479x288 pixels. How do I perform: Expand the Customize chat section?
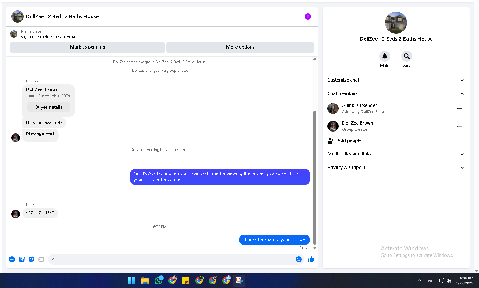[396, 80]
